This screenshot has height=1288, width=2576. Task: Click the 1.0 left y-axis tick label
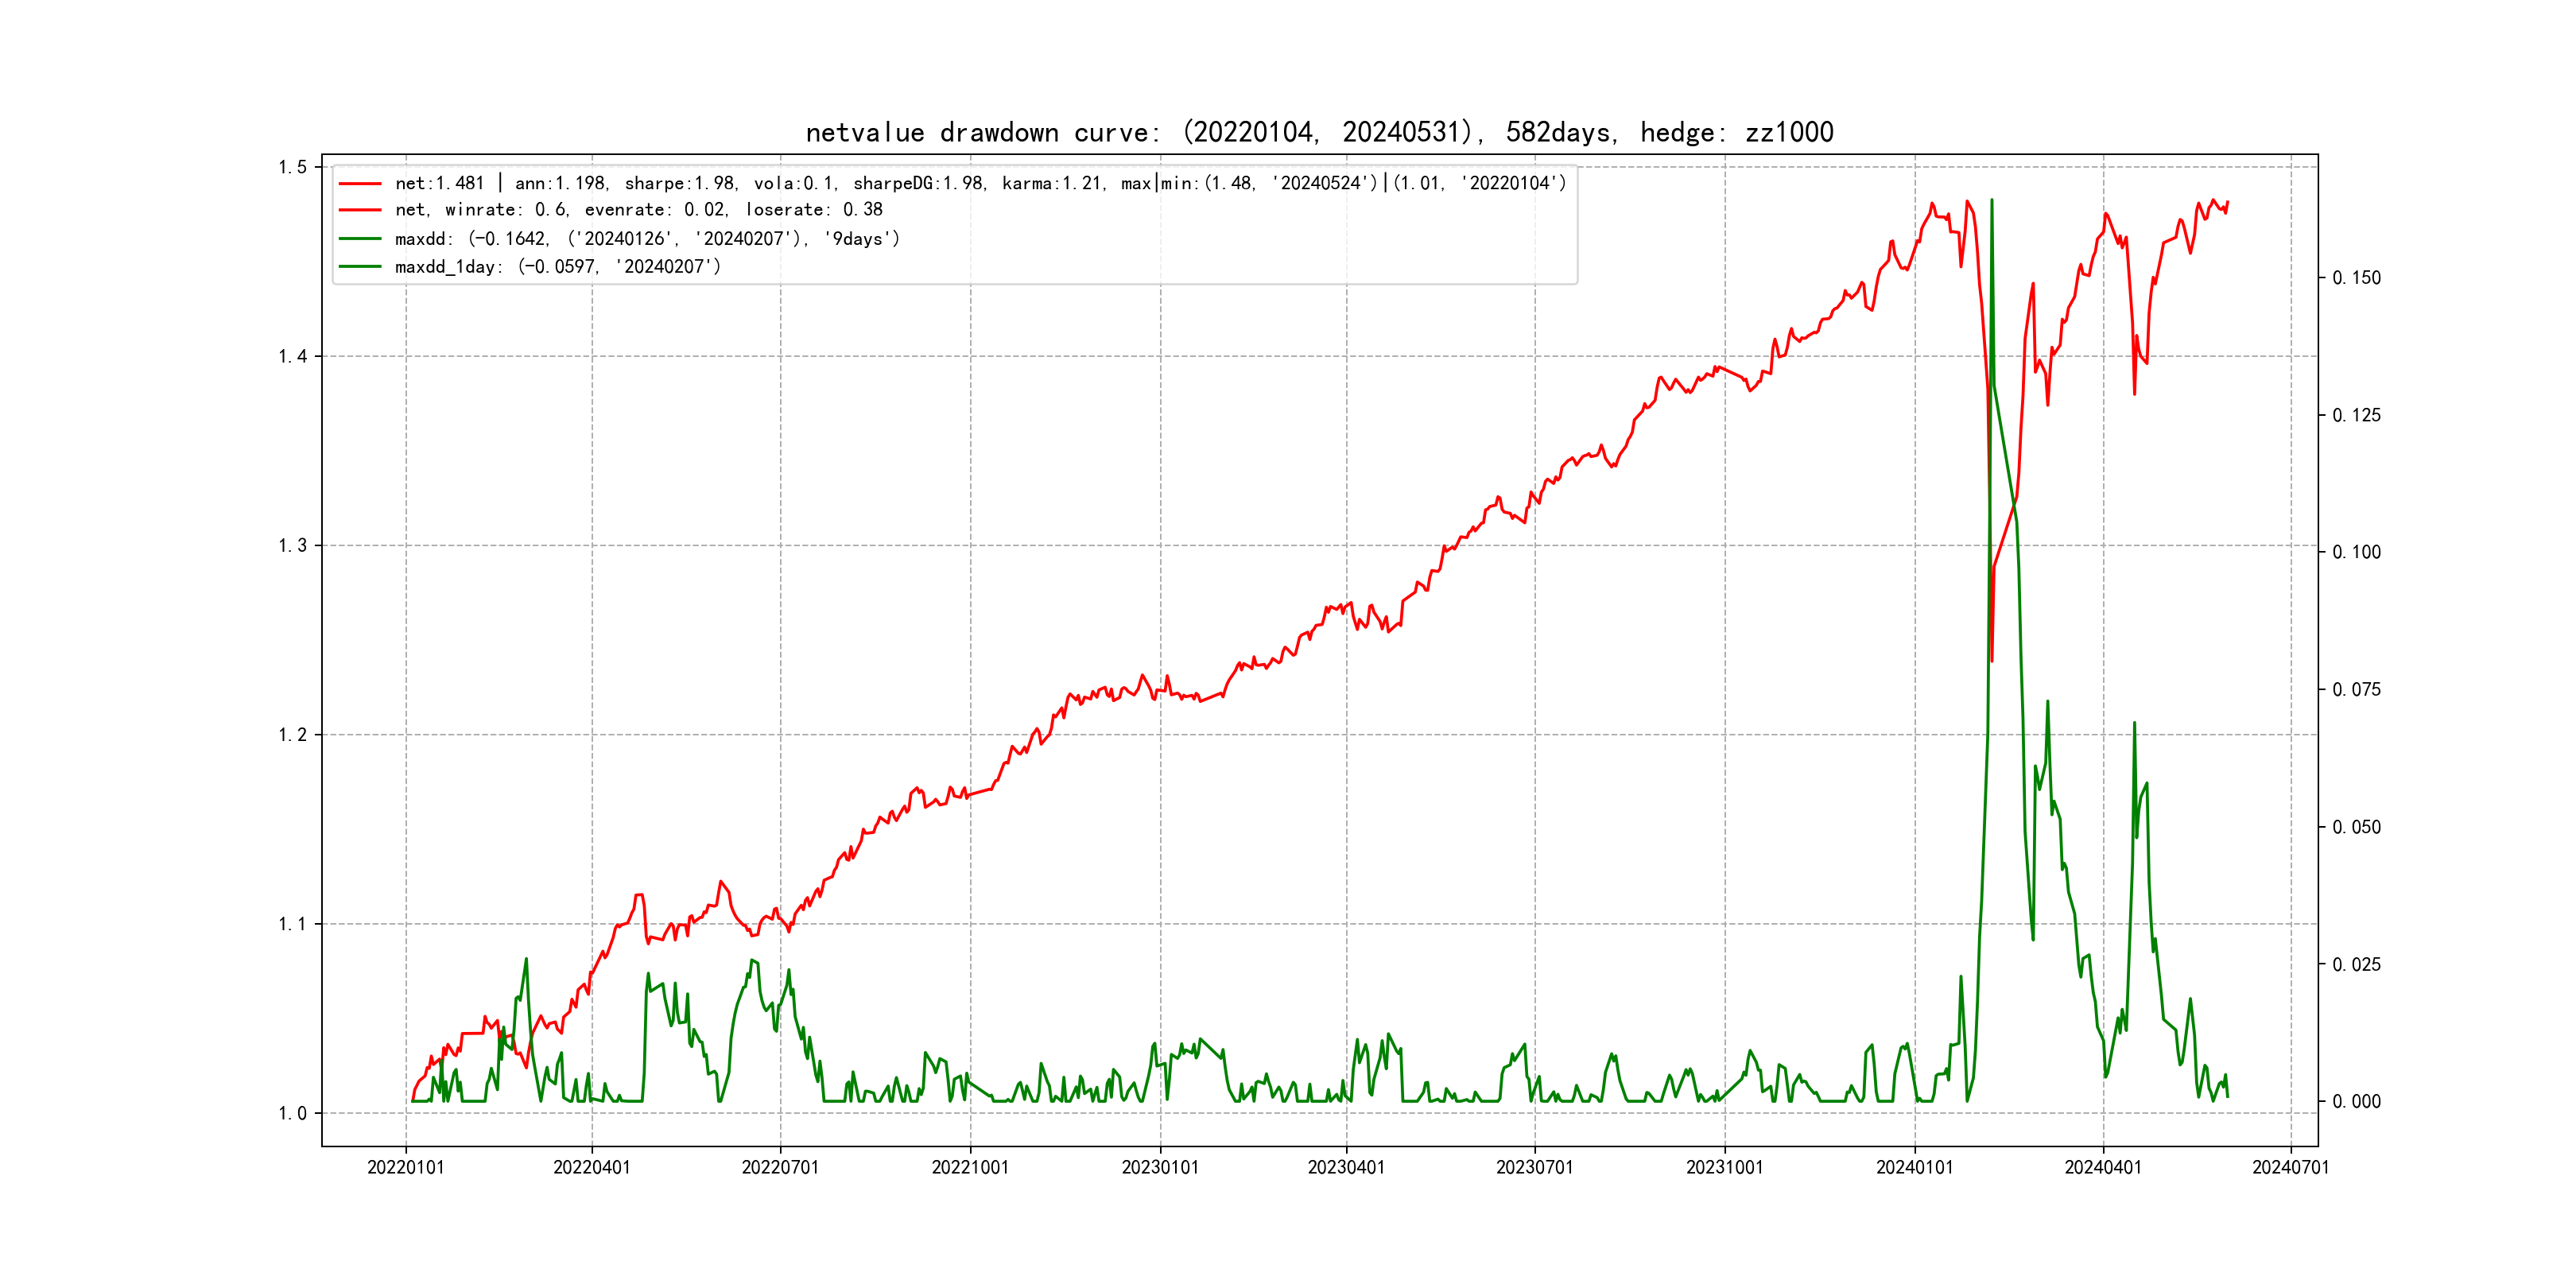point(292,1113)
